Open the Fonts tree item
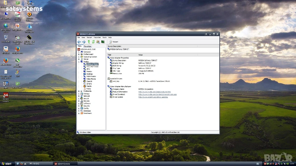The image size is (296, 166). point(89,89)
